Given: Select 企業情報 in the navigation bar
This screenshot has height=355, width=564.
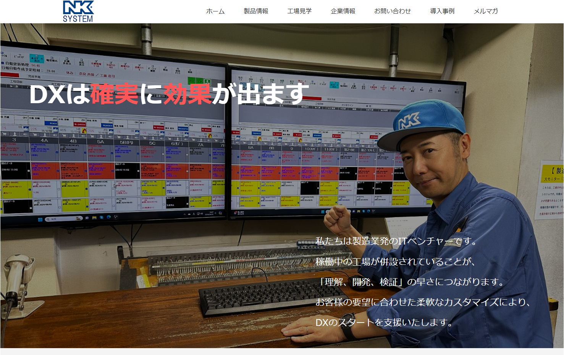Looking at the screenshot, I should click(343, 11).
